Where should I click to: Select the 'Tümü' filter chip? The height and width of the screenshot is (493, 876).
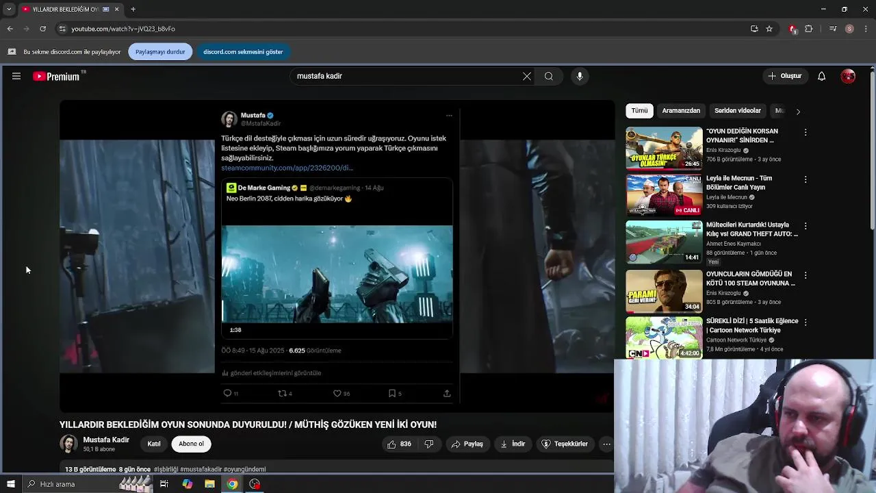(x=639, y=111)
